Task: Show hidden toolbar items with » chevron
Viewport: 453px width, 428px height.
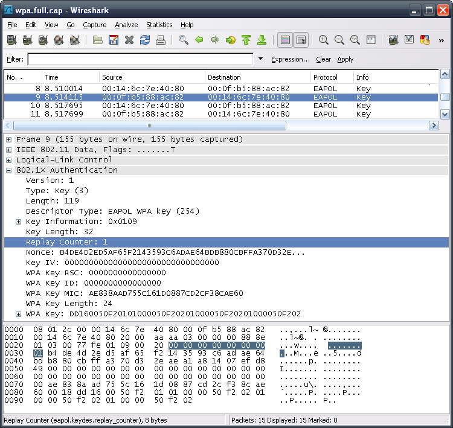Action: [x=441, y=40]
